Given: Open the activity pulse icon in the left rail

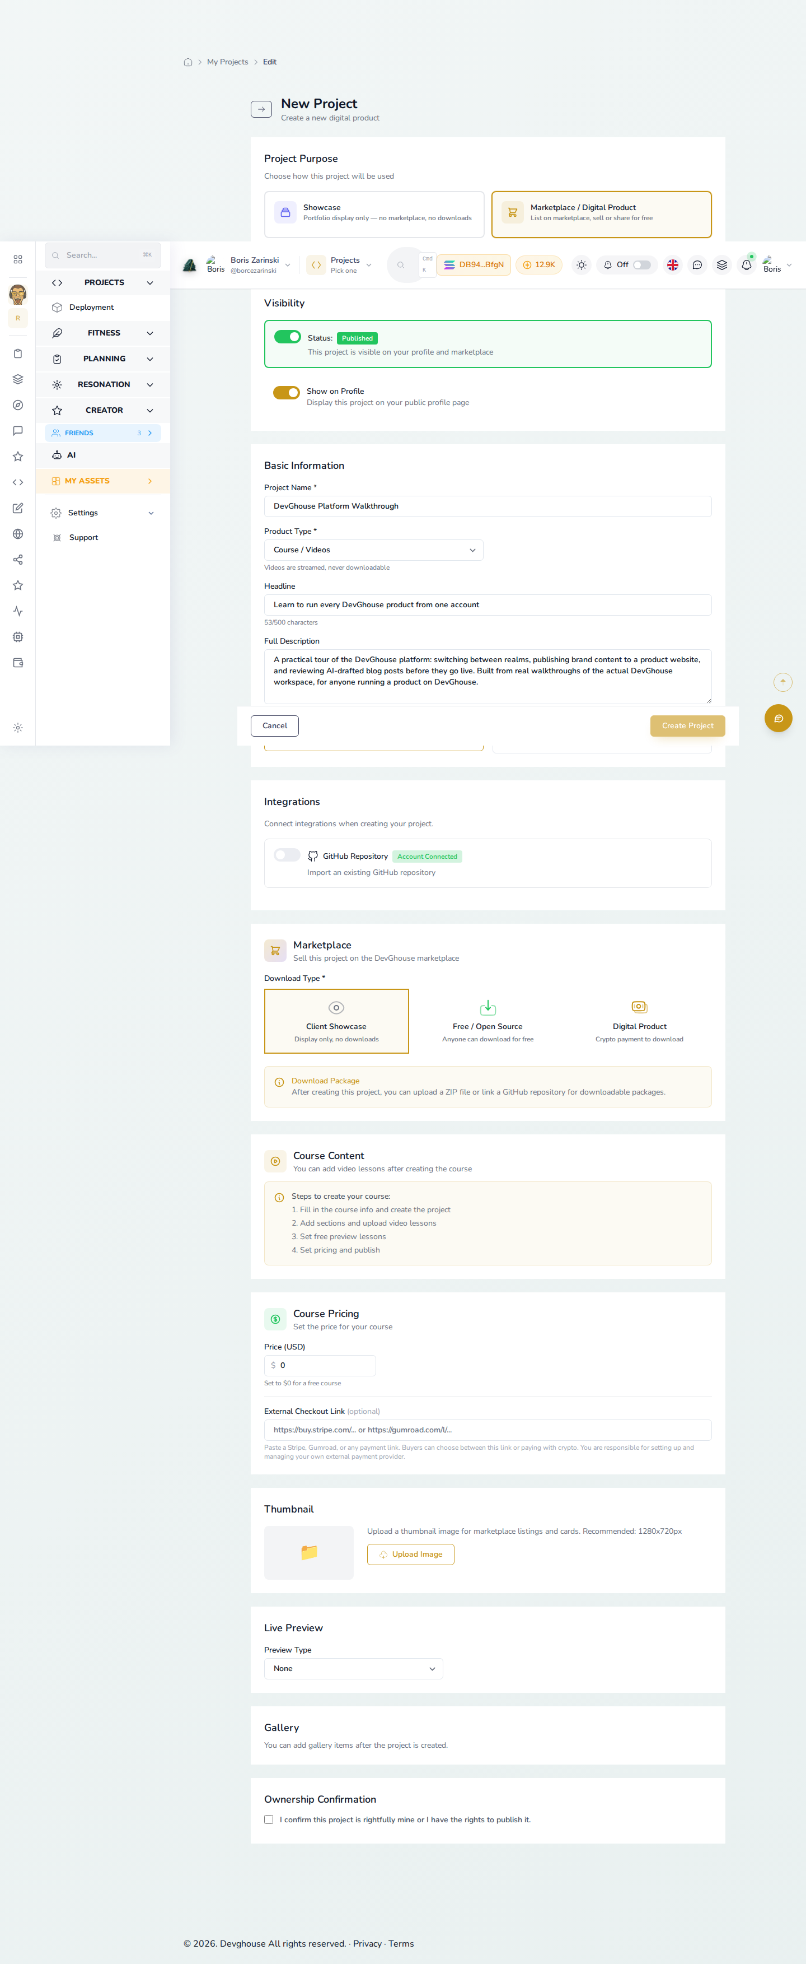Looking at the screenshot, I should point(17,611).
